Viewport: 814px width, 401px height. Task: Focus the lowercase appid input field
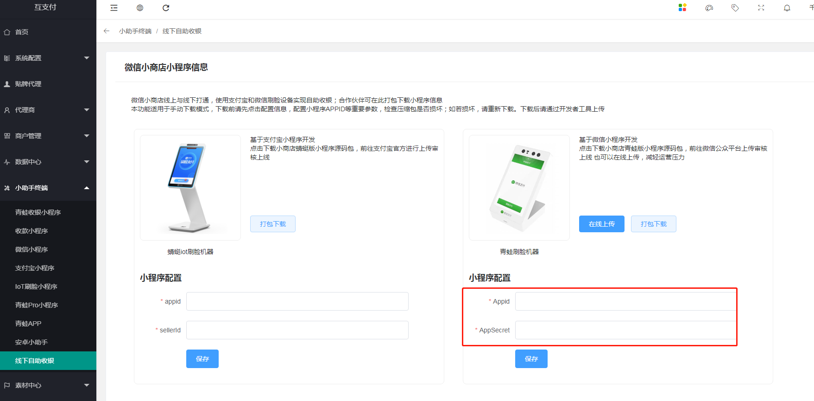tap(297, 301)
